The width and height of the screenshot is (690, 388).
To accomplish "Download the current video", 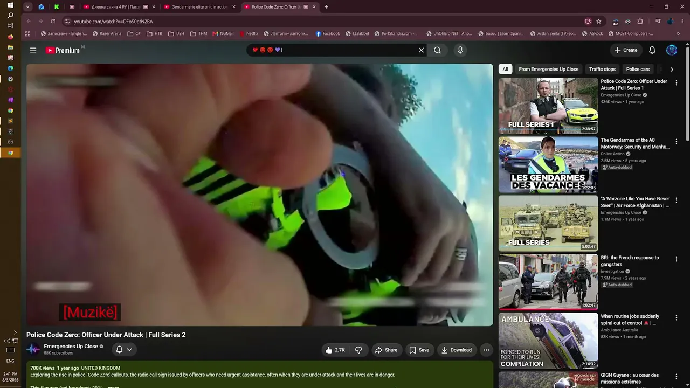I will tap(457, 350).
